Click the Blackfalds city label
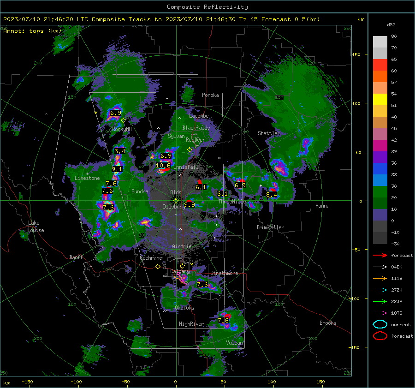Viewport: 415px width, 388px height. click(x=196, y=128)
